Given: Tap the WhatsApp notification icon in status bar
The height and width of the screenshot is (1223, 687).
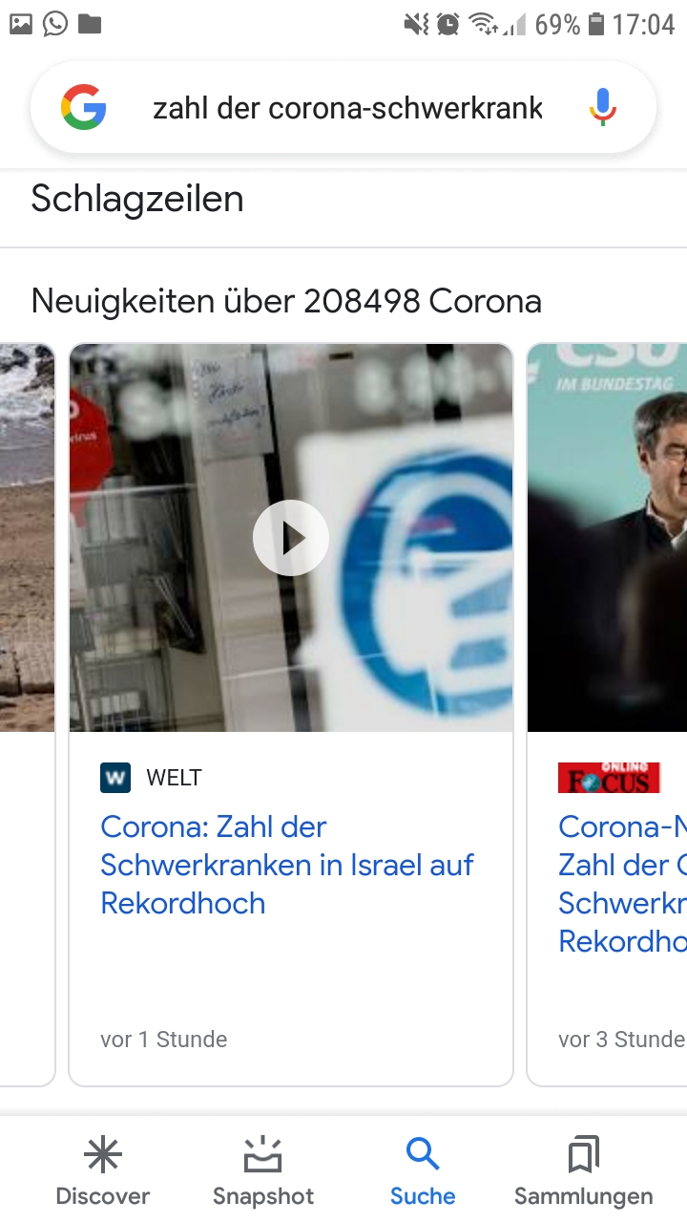Looking at the screenshot, I should point(55,24).
